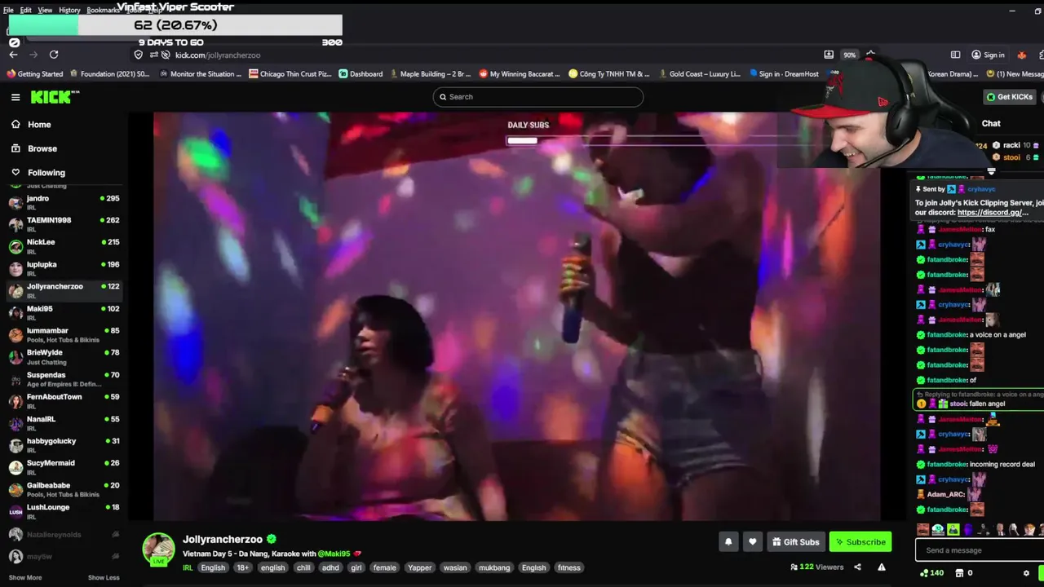This screenshot has width=1044, height=587.
Task: Select the fitness tag
Action: click(x=569, y=567)
